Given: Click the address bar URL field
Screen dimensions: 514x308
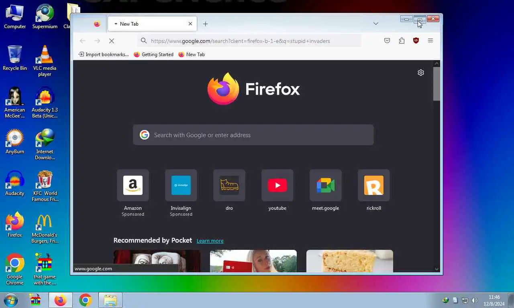Looking at the screenshot, I should point(249,41).
